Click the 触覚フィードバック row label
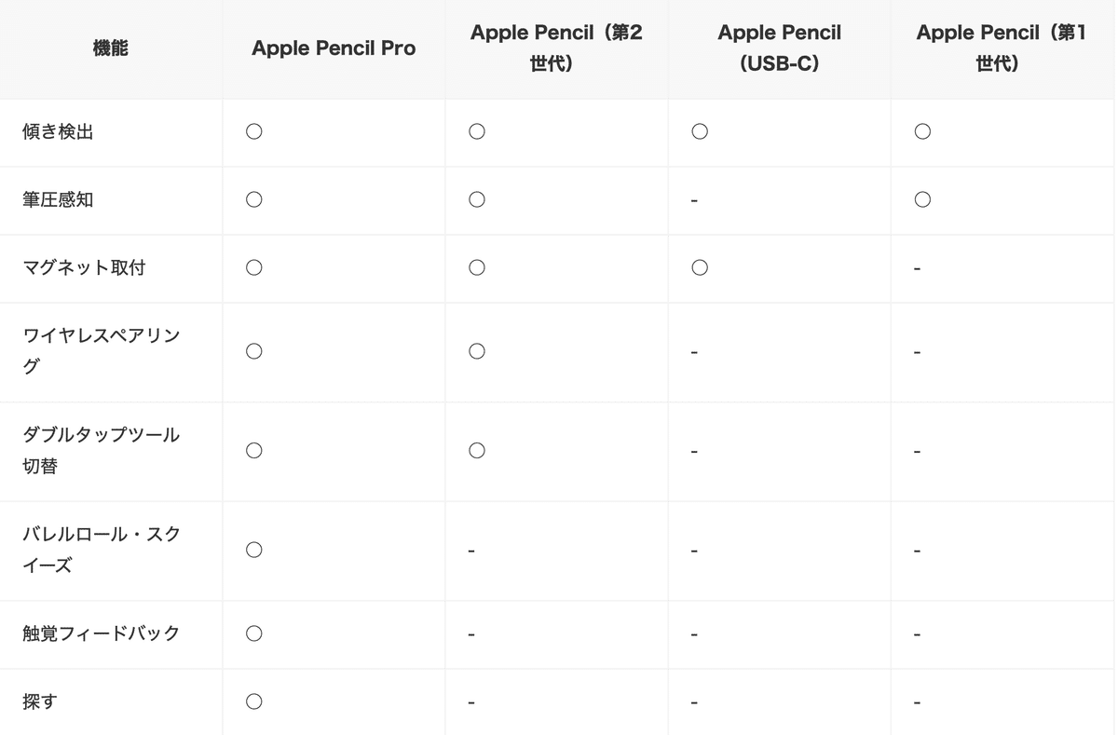Image resolution: width=1118 pixels, height=735 pixels. (x=101, y=633)
